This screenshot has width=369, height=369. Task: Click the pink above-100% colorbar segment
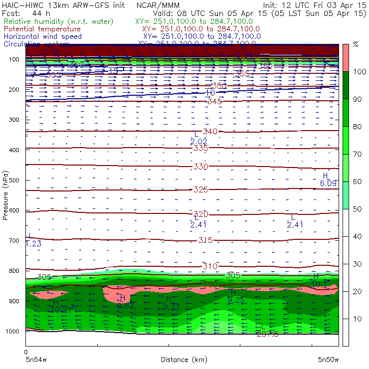(x=346, y=58)
